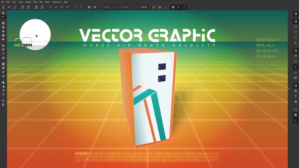Toggle the topmost enable snapping button
This screenshot has width=299, height=168.
point(295,14)
